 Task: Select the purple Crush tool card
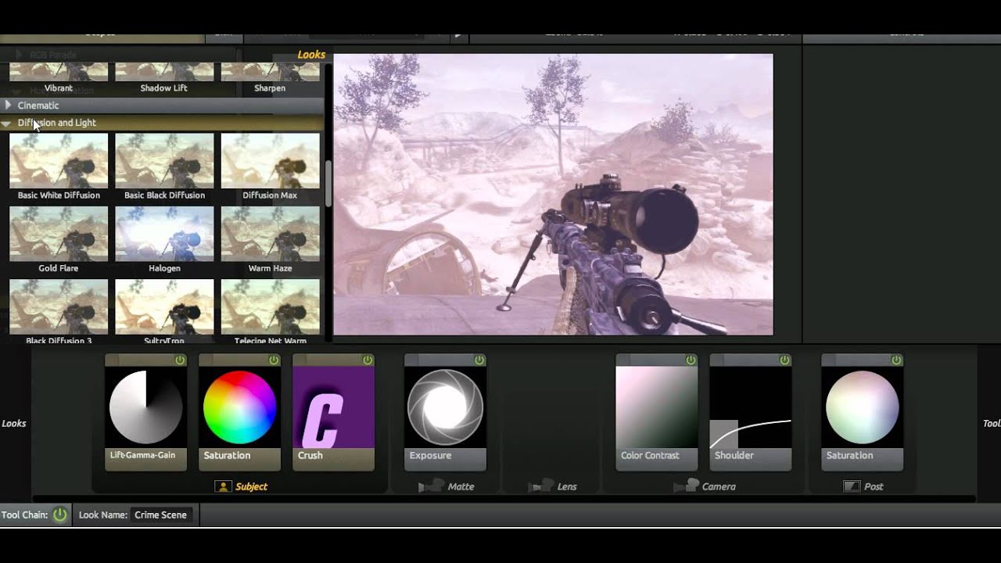tap(333, 412)
